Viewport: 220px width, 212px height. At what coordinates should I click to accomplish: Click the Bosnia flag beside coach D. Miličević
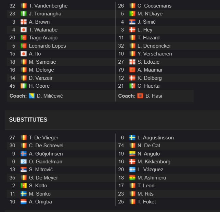click(x=32, y=96)
